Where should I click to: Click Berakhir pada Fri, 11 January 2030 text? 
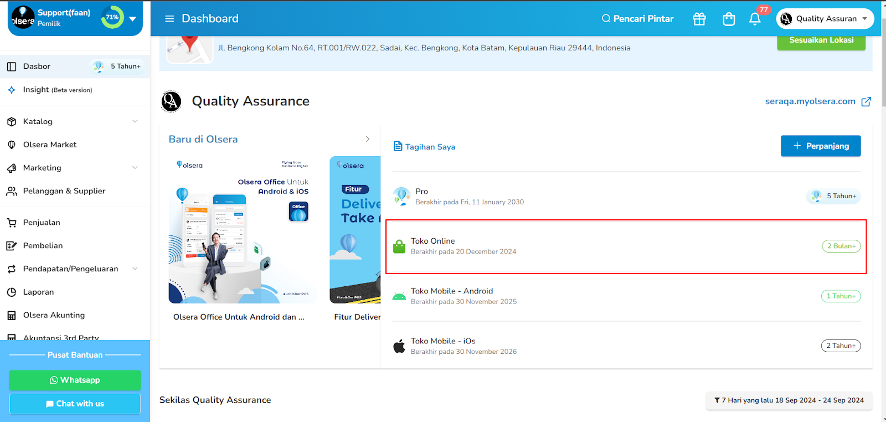click(470, 202)
